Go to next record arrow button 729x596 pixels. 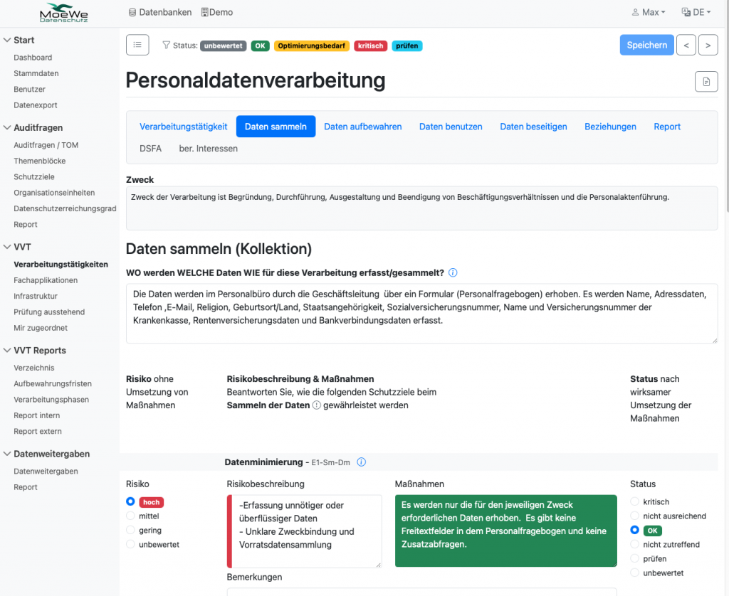point(708,45)
